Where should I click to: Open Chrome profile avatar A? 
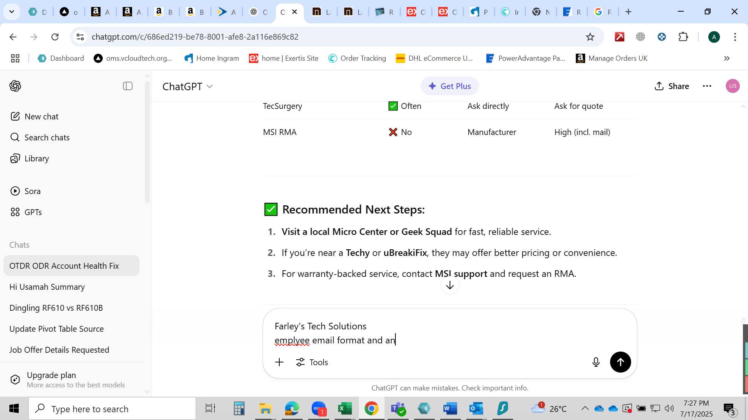pos(714,37)
